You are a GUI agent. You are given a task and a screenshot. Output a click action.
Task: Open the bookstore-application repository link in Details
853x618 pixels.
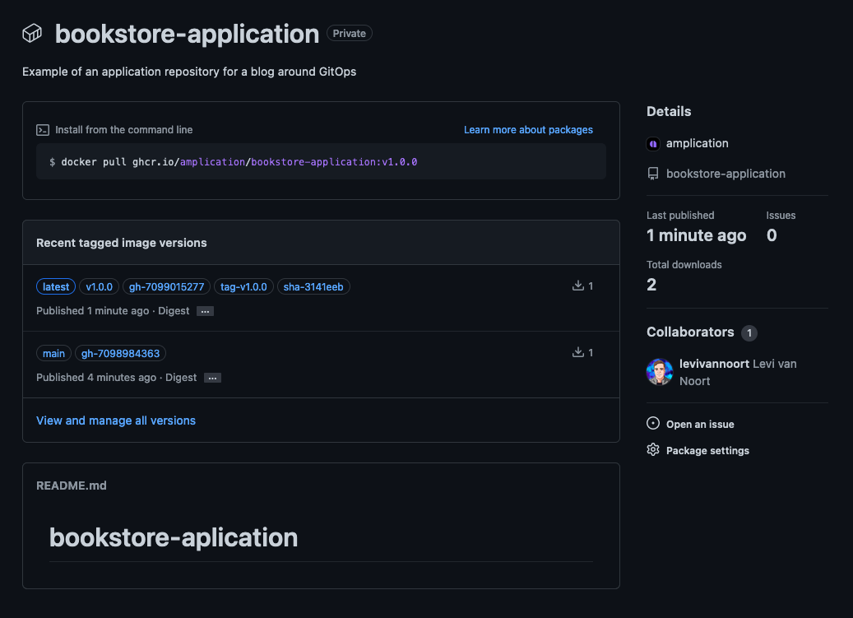pos(726,174)
